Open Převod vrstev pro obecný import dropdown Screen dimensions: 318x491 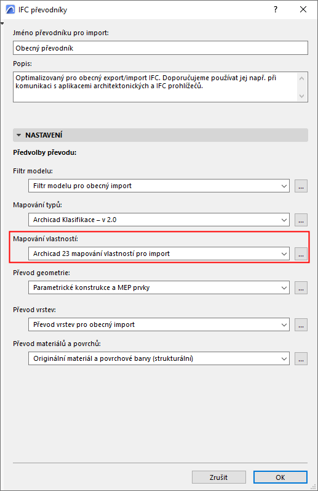coord(159,324)
